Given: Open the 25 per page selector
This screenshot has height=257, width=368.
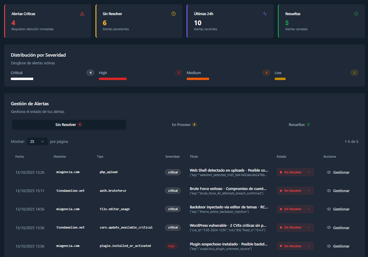Looking at the screenshot, I should [x=37, y=141].
